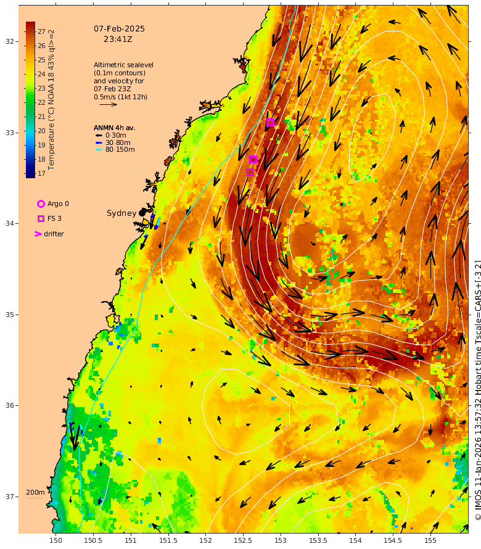481x549 pixels.
Task: Click the '0-30m' depth label
Action: point(116,136)
